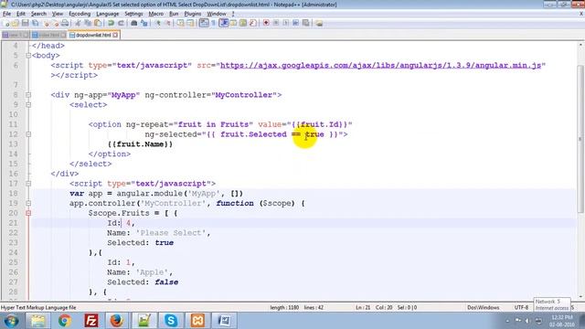Collapse the body fold on line 5

point(28,56)
